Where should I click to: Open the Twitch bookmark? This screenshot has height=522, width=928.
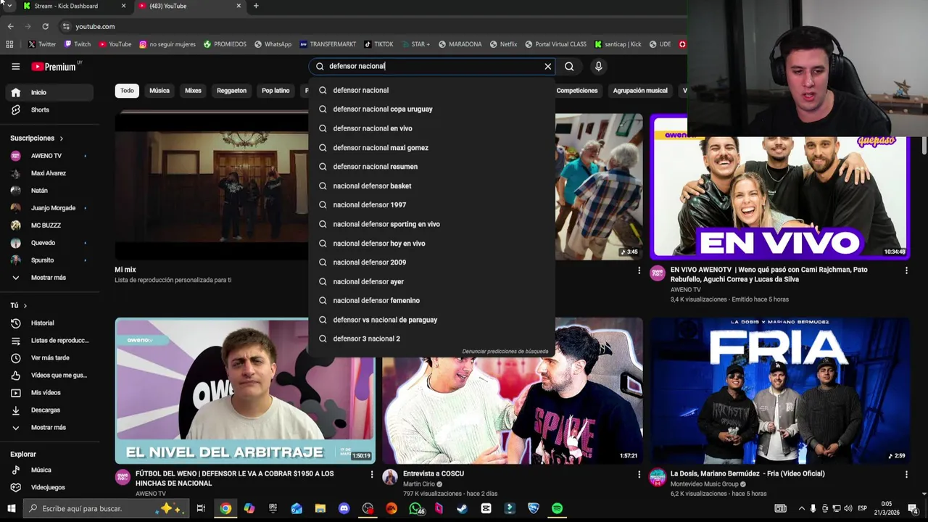(x=78, y=44)
